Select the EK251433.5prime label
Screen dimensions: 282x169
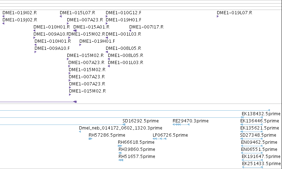coord(261,164)
